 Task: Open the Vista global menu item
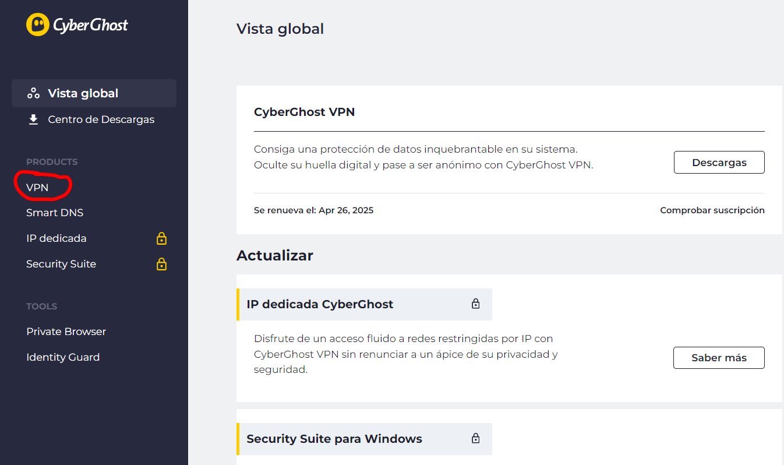coord(83,93)
